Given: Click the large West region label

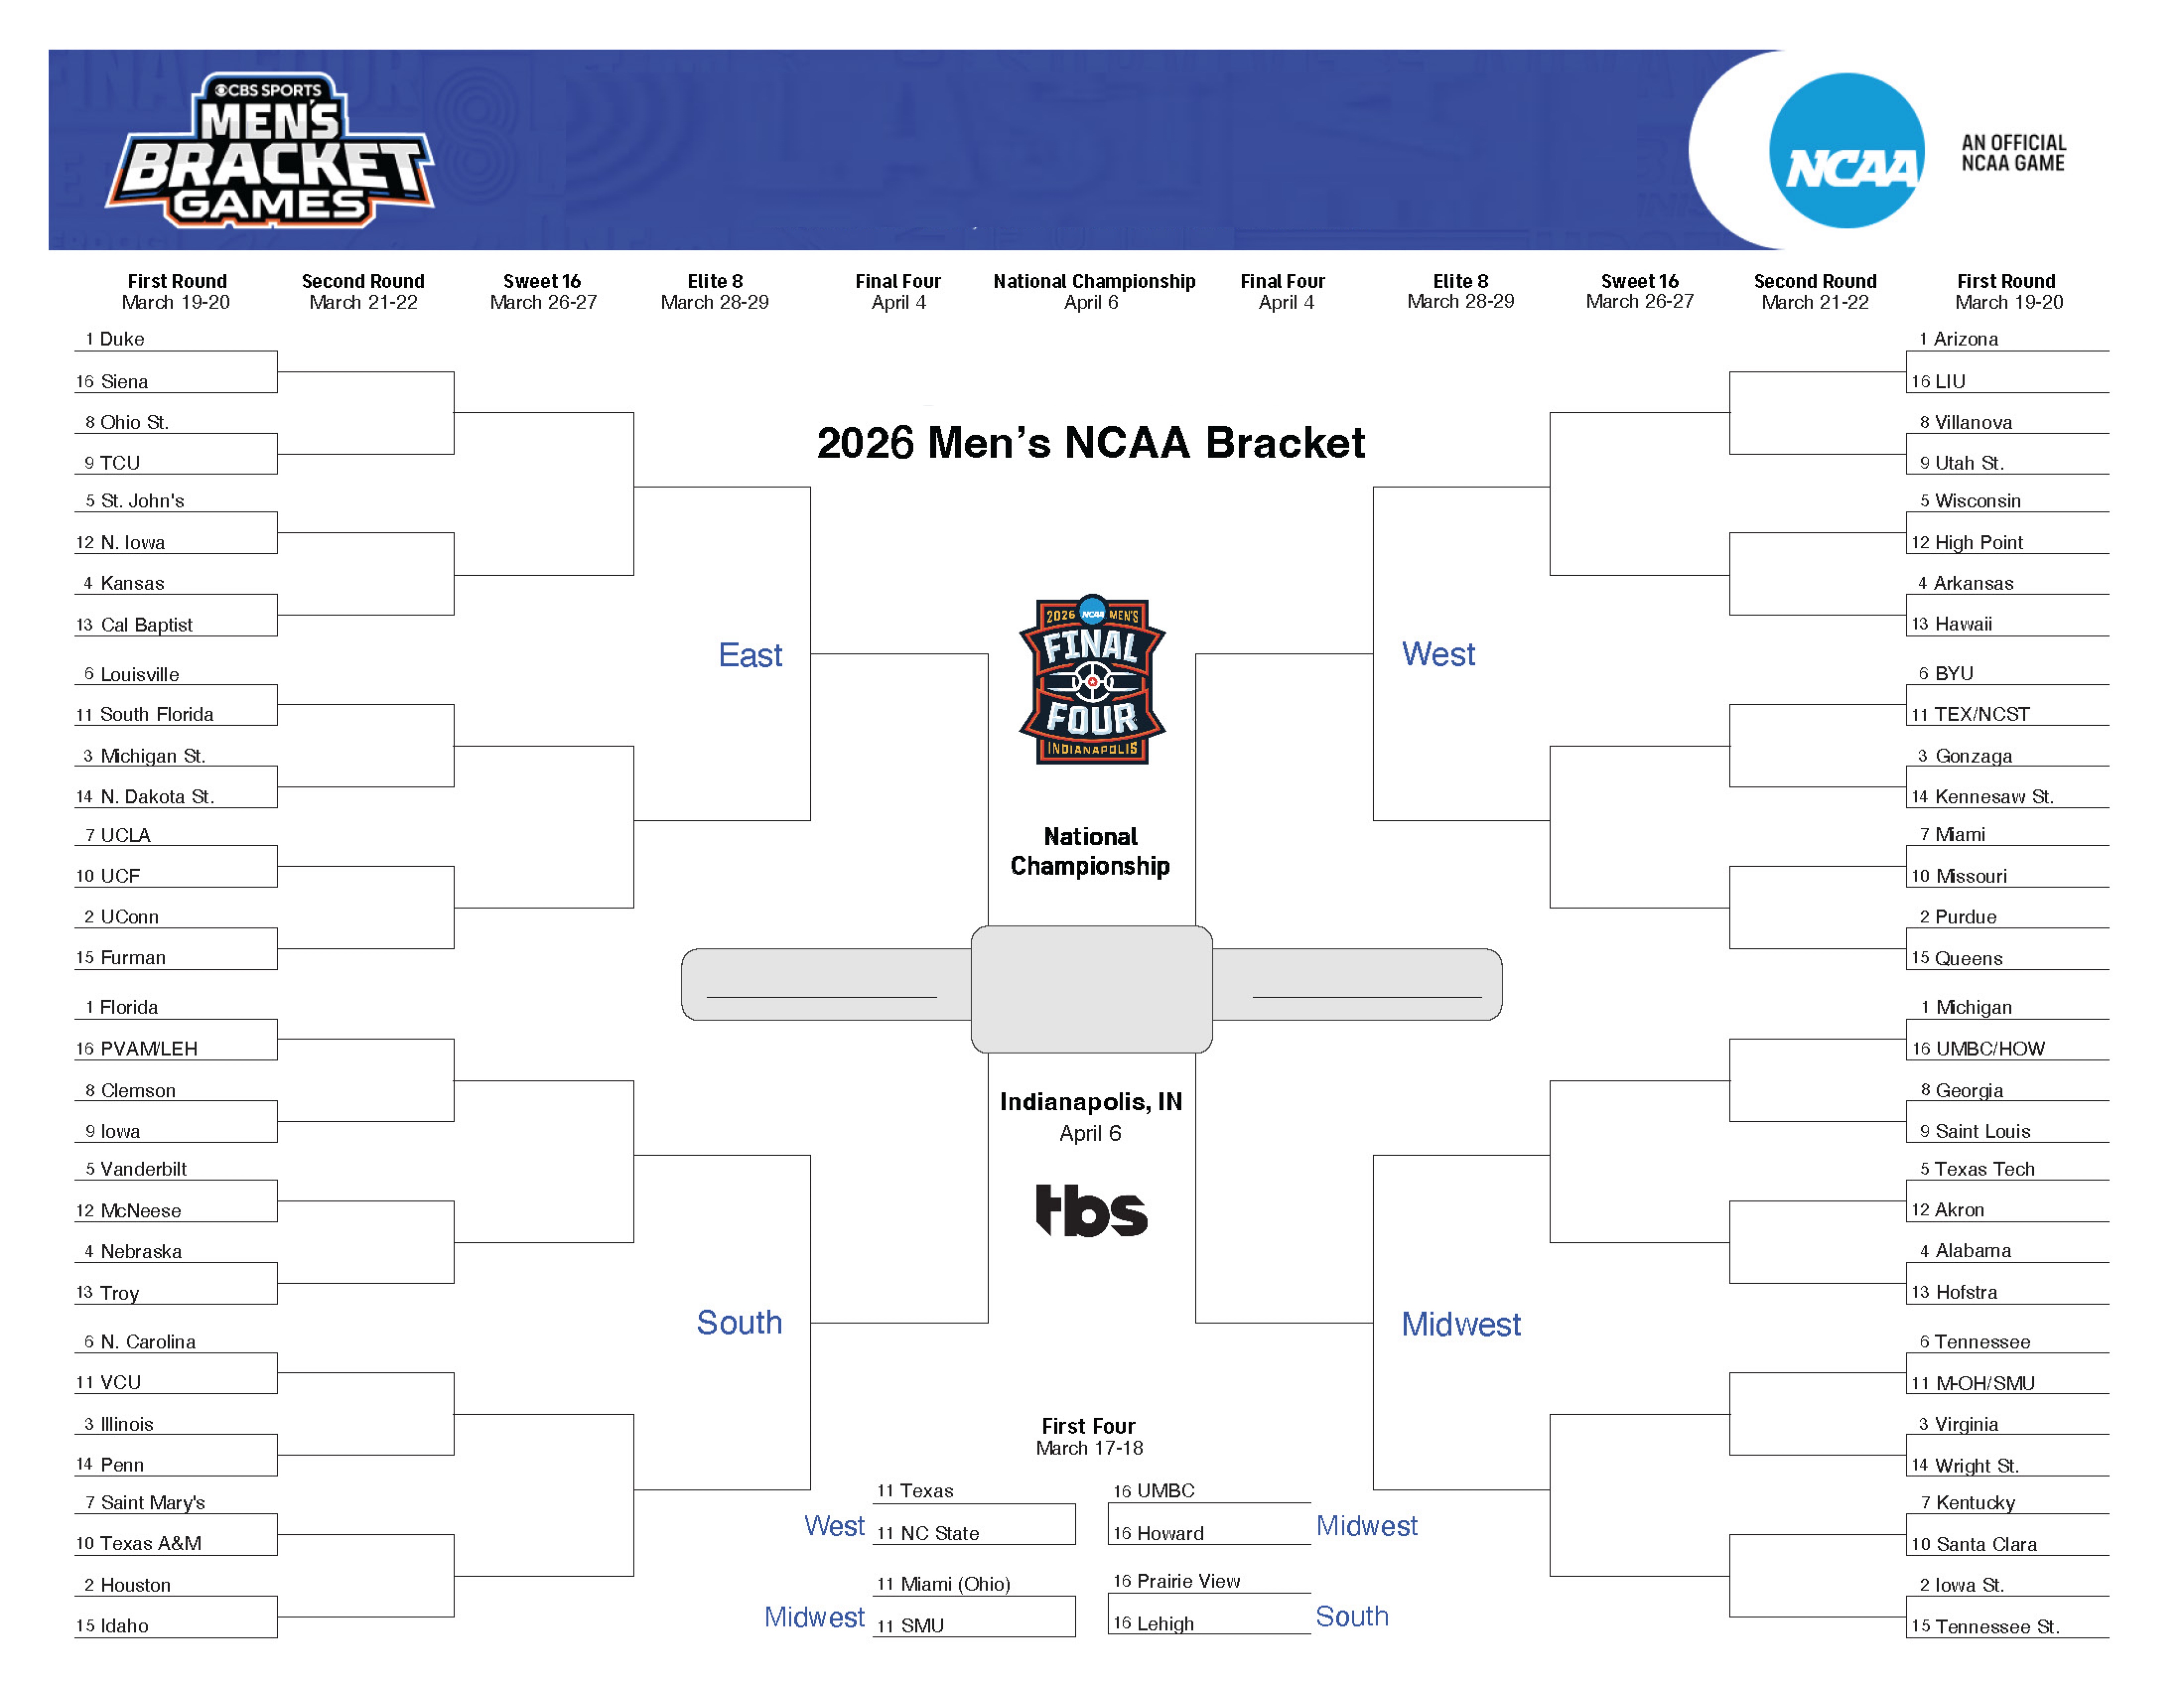Looking at the screenshot, I should (1438, 654).
